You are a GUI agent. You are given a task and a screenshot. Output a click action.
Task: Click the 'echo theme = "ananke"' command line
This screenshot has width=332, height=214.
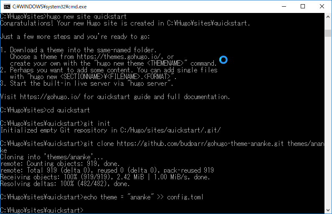point(143,197)
